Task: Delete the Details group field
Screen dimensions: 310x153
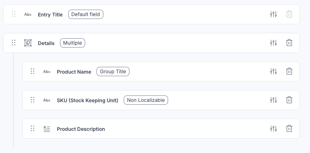Action: 289,43
